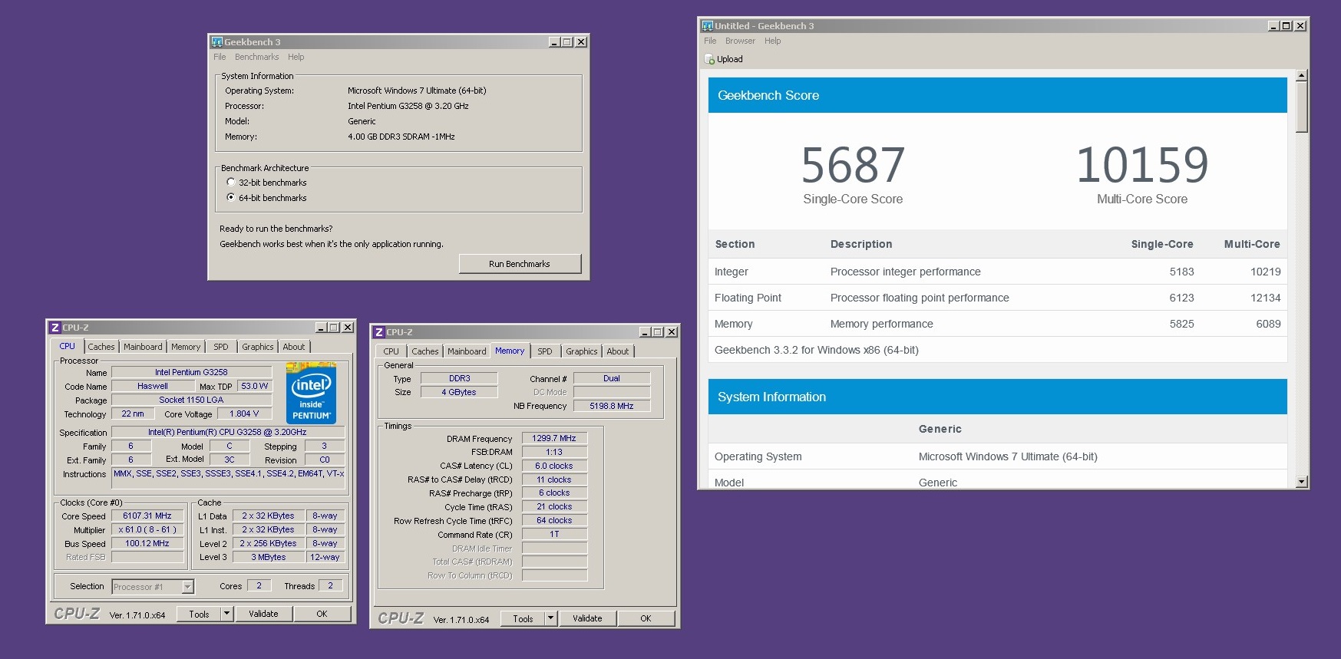Click the CAS# Latency 6.0 clocks value
Viewport: 1341px width, 659px height.
tap(554, 466)
